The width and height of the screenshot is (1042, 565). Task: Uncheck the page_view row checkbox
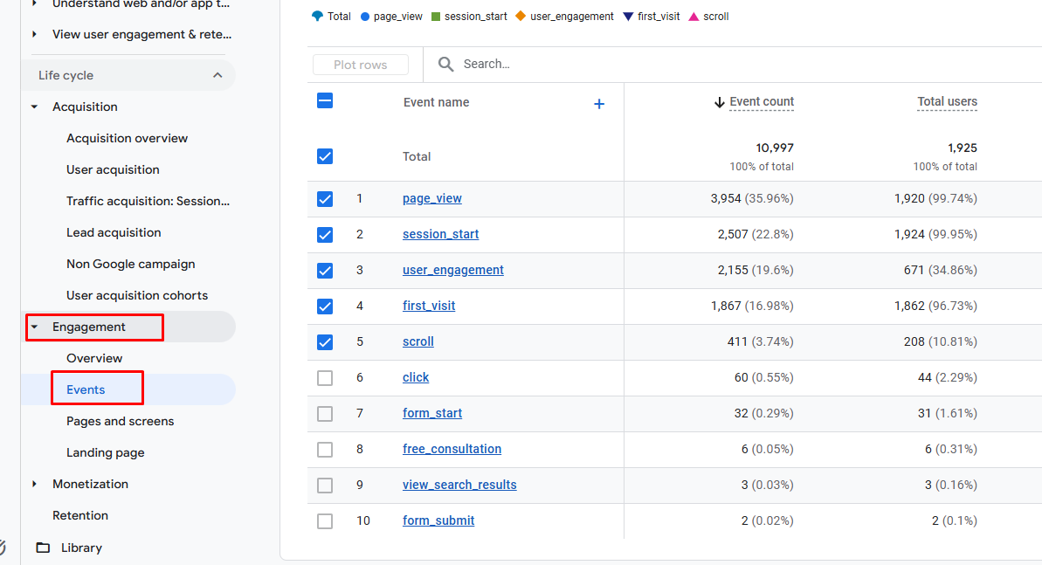325,199
